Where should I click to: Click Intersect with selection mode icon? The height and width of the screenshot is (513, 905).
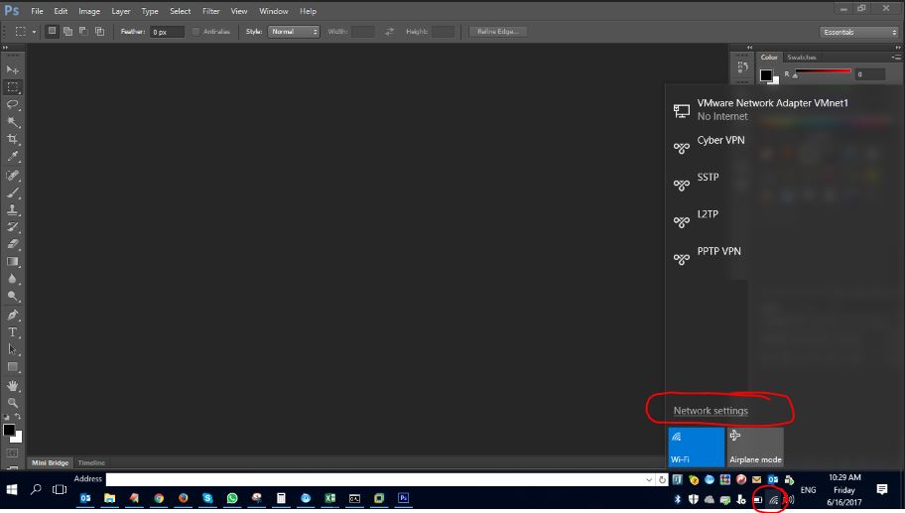coord(100,31)
